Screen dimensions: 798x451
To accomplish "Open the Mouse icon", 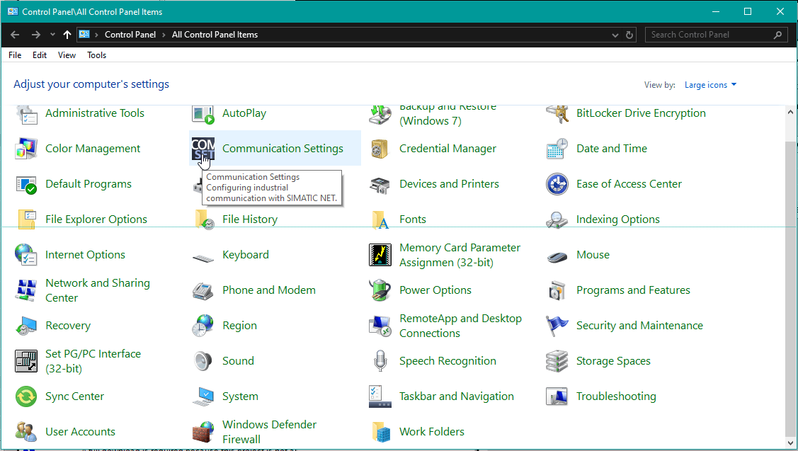I will (x=557, y=256).
